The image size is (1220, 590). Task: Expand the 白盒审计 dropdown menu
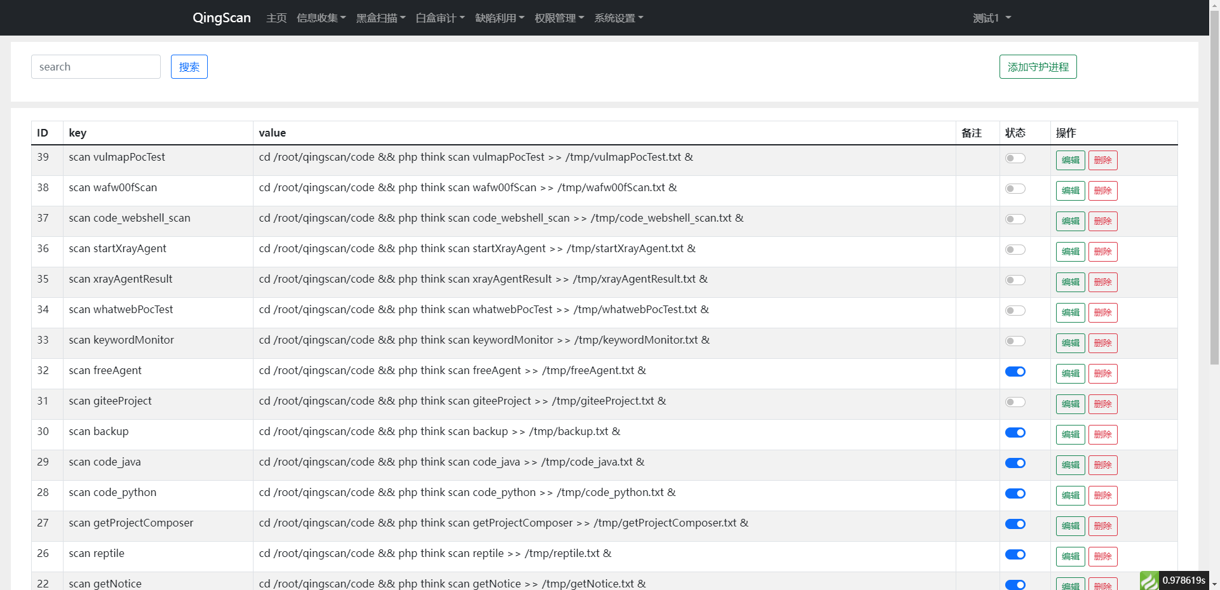coord(440,18)
